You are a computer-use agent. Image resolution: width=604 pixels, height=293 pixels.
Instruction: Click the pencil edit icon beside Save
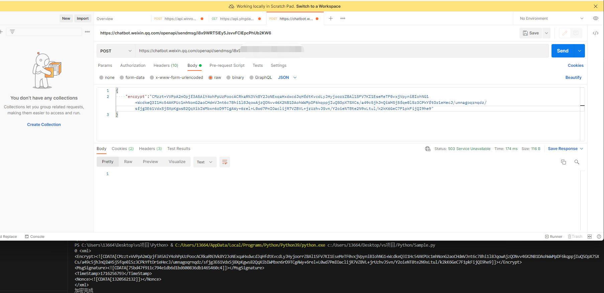click(x=565, y=33)
